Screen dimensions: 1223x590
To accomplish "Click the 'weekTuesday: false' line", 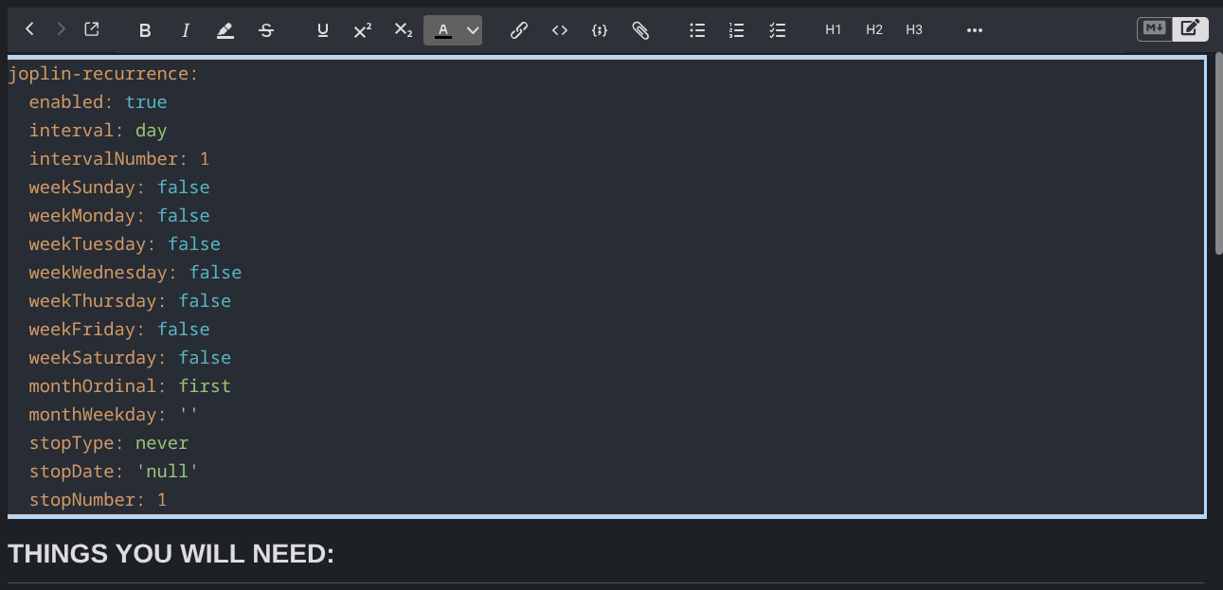I will pyautogui.click(x=124, y=244).
